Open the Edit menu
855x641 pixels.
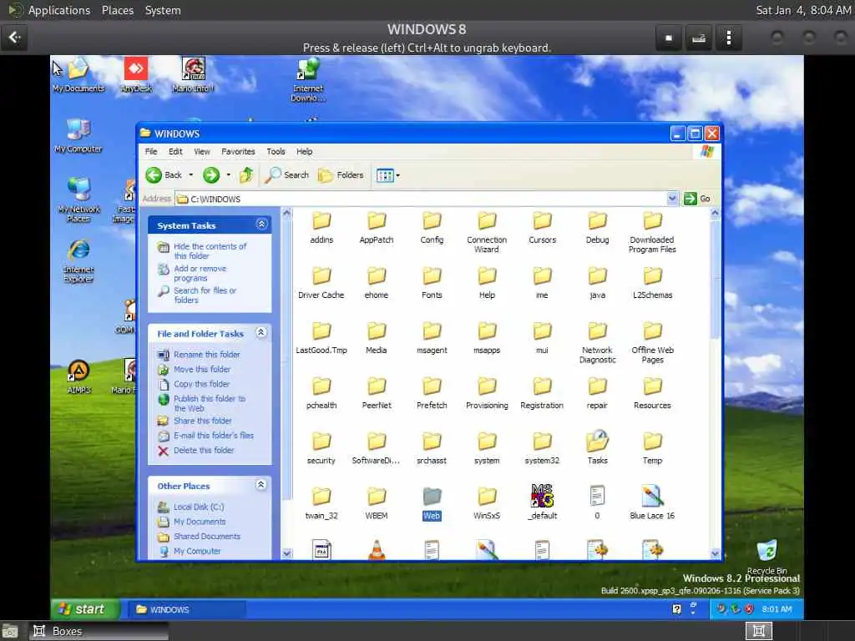click(x=175, y=152)
